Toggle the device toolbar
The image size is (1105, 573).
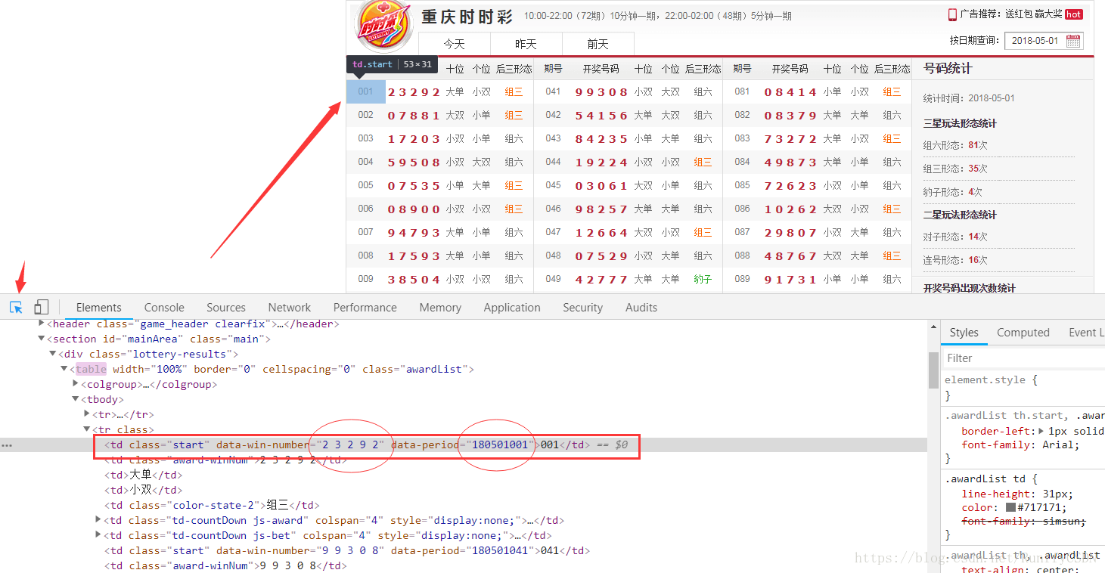tap(41, 307)
